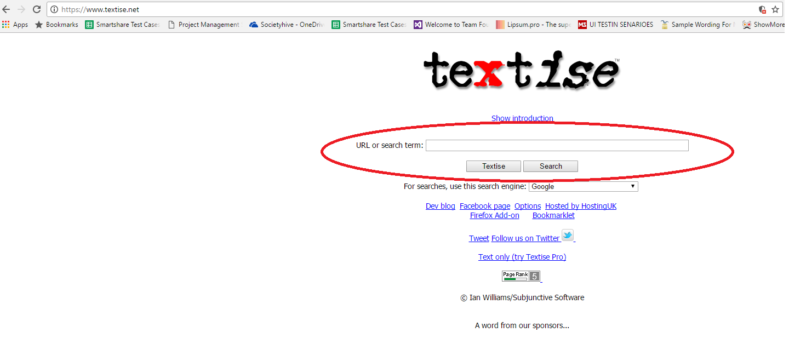Click the site info icon in address bar
This screenshot has width=806, height=338.
click(x=54, y=9)
